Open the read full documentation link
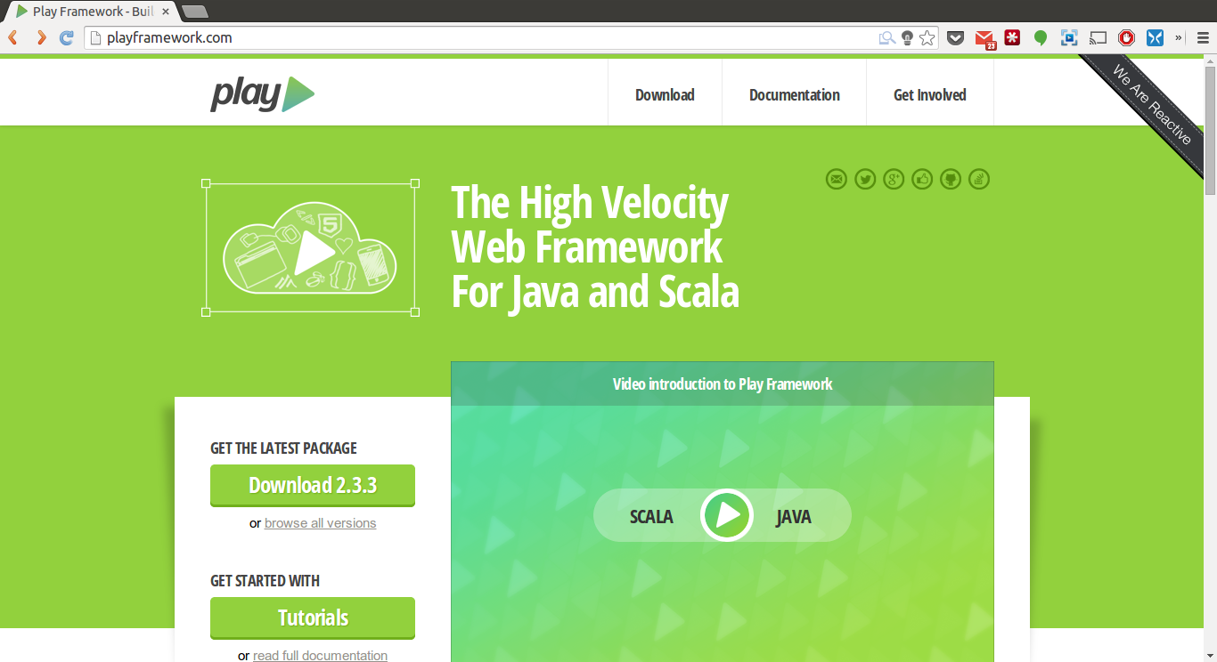 pyautogui.click(x=320, y=656)
